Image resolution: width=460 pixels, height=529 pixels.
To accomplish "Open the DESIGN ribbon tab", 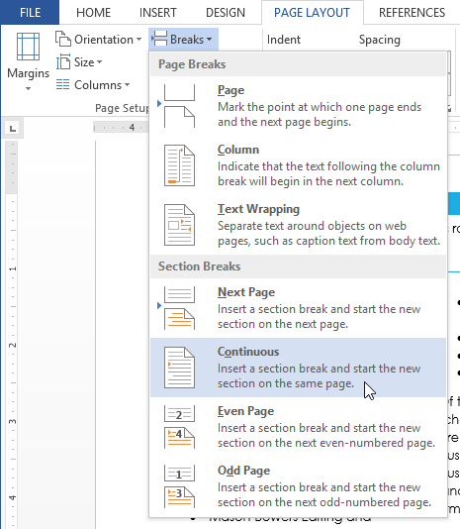I will (226, 13).
